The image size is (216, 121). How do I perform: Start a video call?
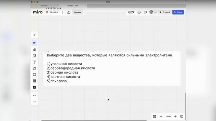[x=145, y=12]
